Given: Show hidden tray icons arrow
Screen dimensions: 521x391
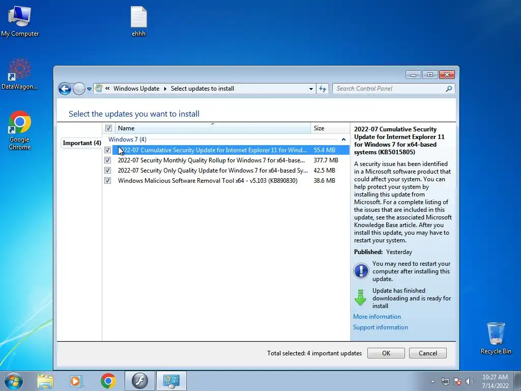Looking at the screenshot, I should (x=432, y=381).
